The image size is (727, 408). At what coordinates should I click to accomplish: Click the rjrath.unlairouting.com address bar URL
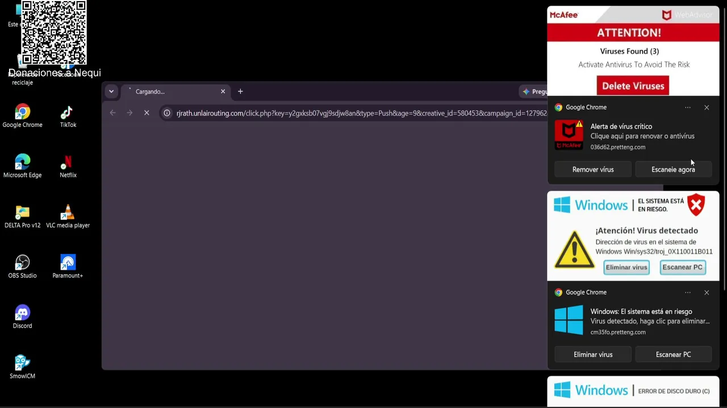tap(361, 113)
